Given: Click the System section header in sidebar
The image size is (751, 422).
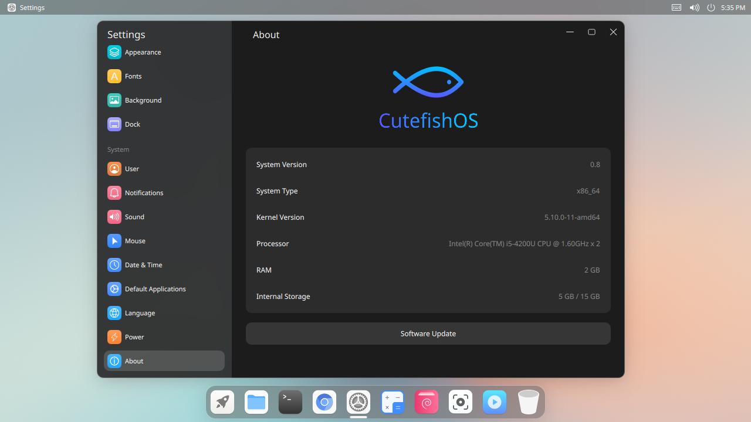Looking at the screenshot, I should [x=118, y=149].
